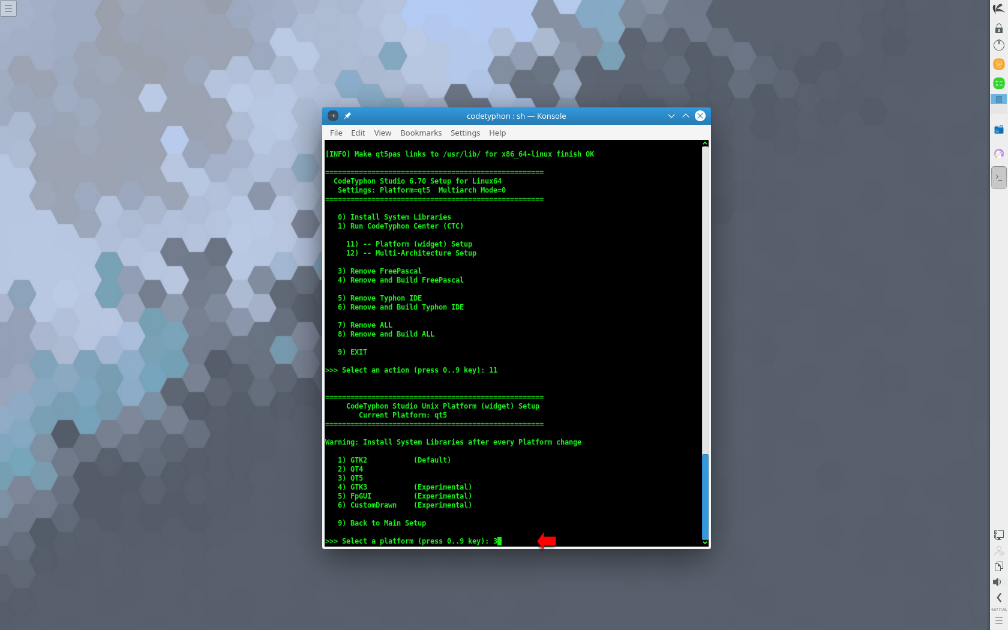Viewport: 1008px width, 630px height.
Task: Click the text '0) Install System Libraries'
Action: 394,217
